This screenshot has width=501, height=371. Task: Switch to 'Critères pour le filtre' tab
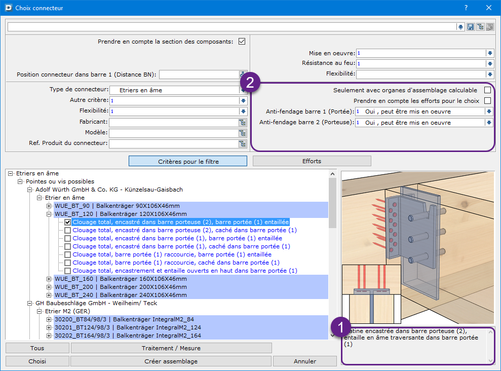click(x=188, y=161)
